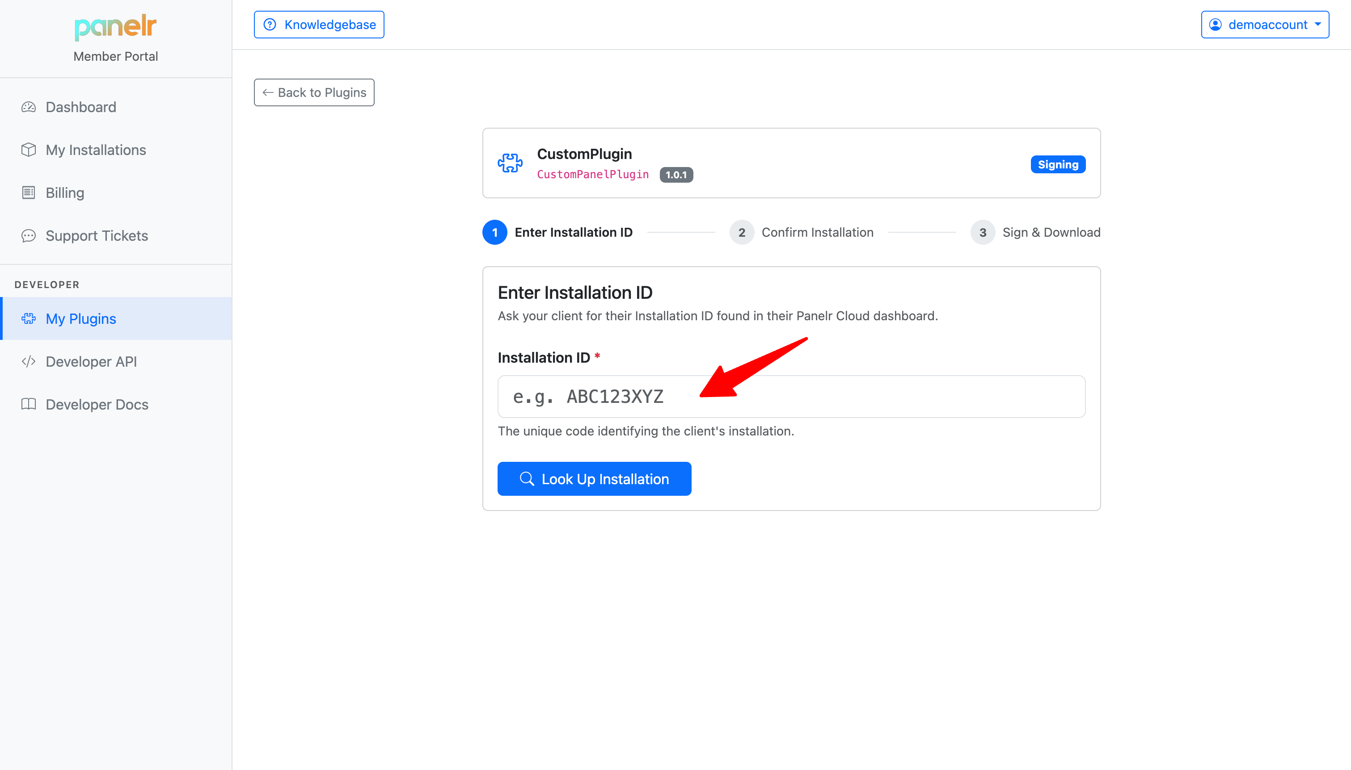Click the 'unique code identifying' help text
1351x770 pixels.
click(646, 431)
